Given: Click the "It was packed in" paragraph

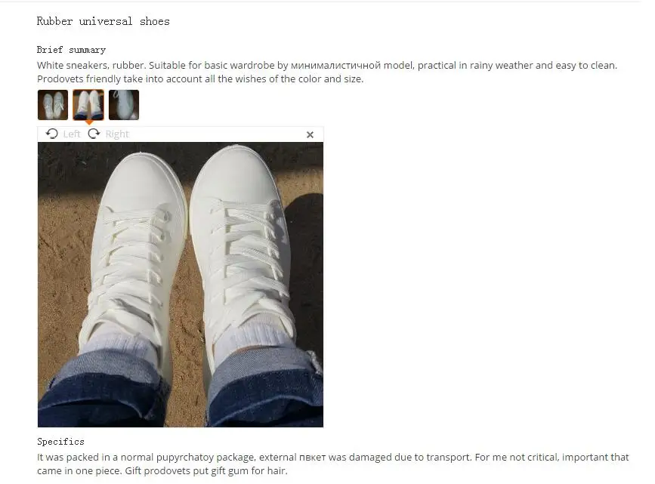Looking at the screenshot, I should 333,464.
